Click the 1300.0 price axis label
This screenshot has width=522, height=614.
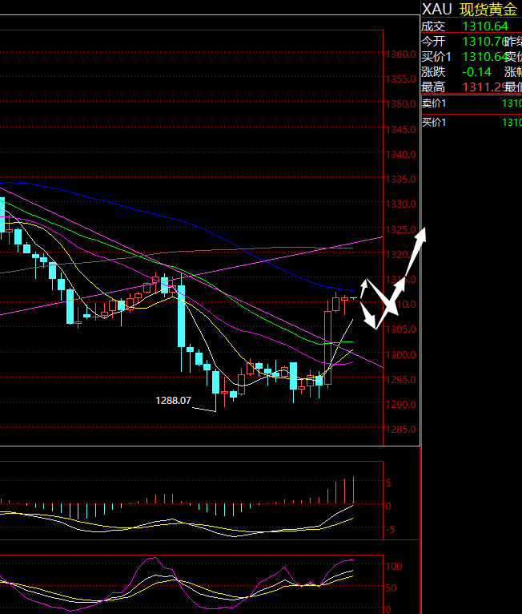(x=401, y=355)
